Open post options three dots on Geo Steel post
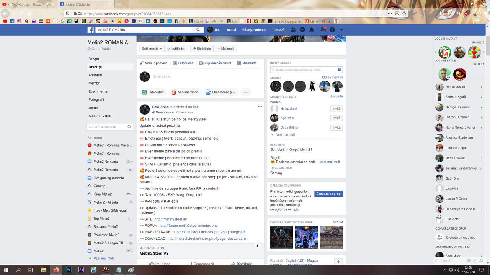490x275 pixels. point(260,107)
